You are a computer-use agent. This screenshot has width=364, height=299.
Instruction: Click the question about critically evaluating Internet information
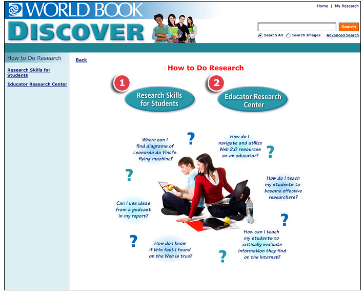click(262, 245)
